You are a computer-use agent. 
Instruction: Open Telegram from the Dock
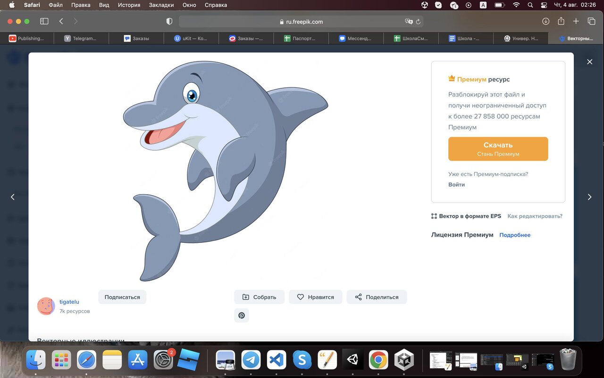coord(251,360)
